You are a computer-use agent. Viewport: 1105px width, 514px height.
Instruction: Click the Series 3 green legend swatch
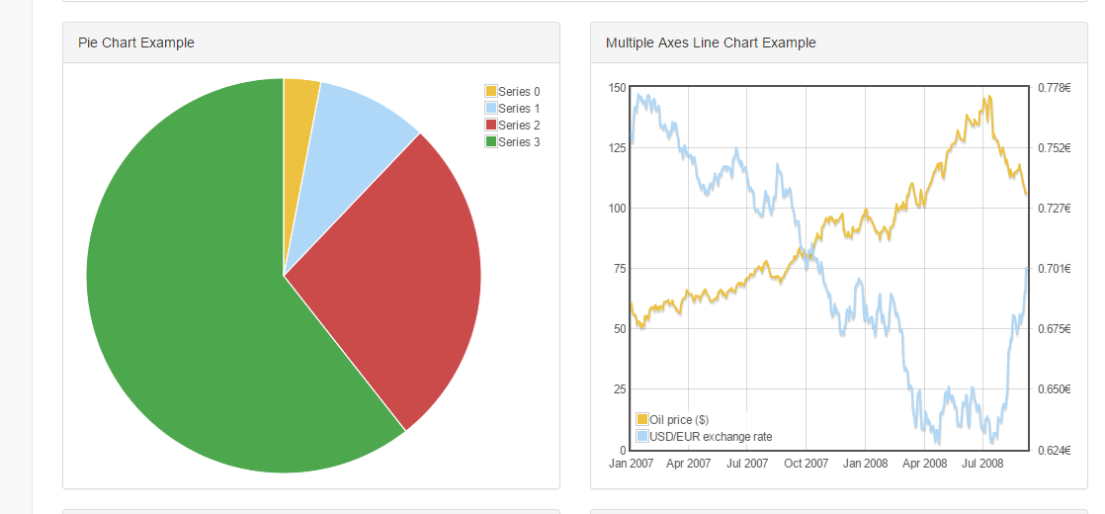pos(490,141)
